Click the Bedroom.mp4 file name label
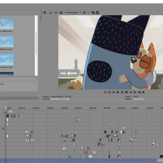 coord(6,49)
